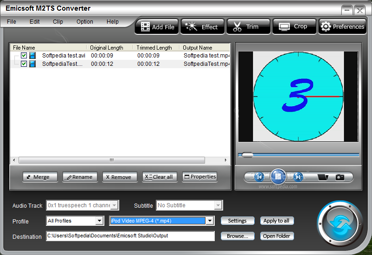
Task: Jump to previous frame in preview player
Action: pos(259,177)
